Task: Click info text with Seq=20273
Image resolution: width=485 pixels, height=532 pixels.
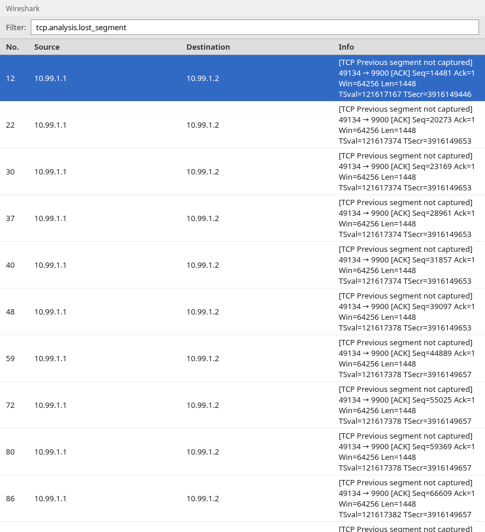Action: pos(406,125)
